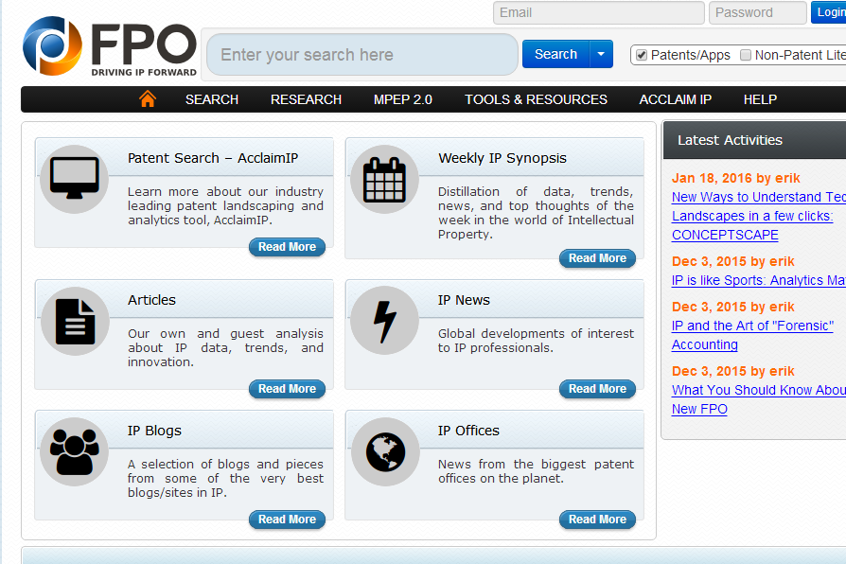The height and width of the screenshot is (564, 846).
Task: Click the monitor icon for Patent Search
Action: coord(75,179)
